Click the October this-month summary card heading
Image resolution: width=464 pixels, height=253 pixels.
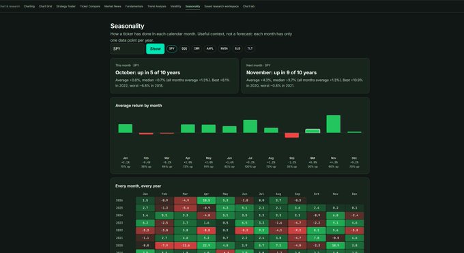(x=147, y=72)
